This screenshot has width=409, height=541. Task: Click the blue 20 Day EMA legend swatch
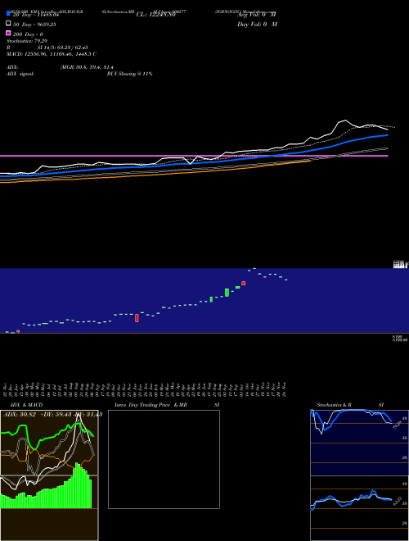[x=8, y=14]
